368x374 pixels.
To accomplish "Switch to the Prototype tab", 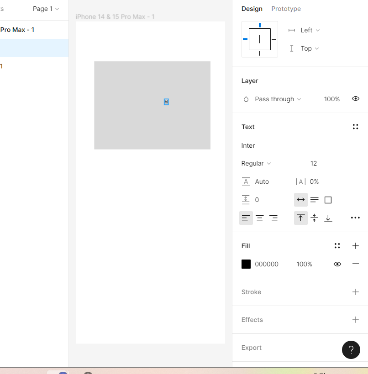I will tap(286, 9).
